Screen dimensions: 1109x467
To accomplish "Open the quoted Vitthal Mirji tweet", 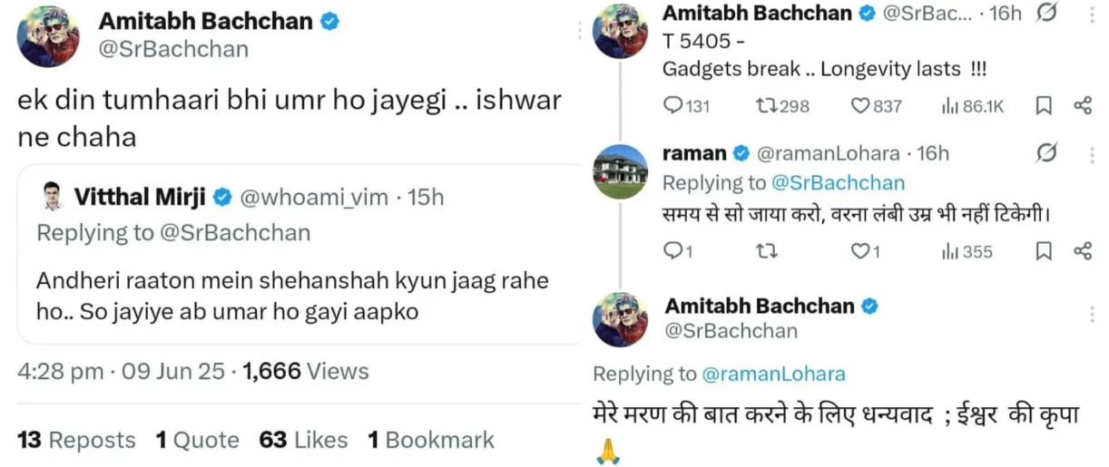I will pos(299,295).
